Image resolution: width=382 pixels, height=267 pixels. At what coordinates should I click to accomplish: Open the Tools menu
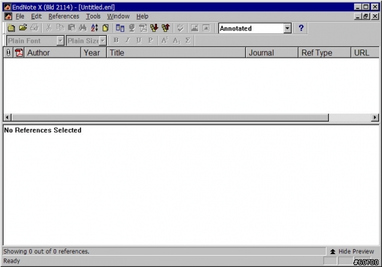[93, 16]
